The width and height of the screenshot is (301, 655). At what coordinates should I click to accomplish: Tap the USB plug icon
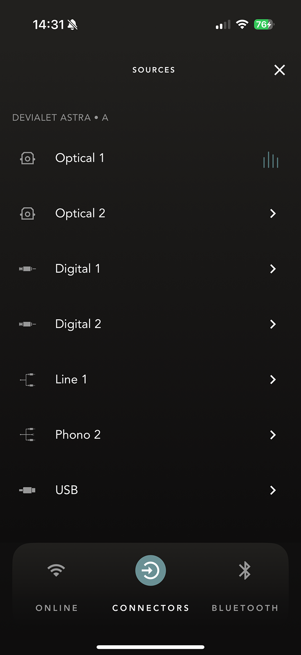[27, 490]
